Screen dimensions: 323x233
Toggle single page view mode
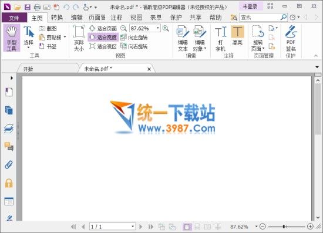pyautogui.click(x=187, y=227)
